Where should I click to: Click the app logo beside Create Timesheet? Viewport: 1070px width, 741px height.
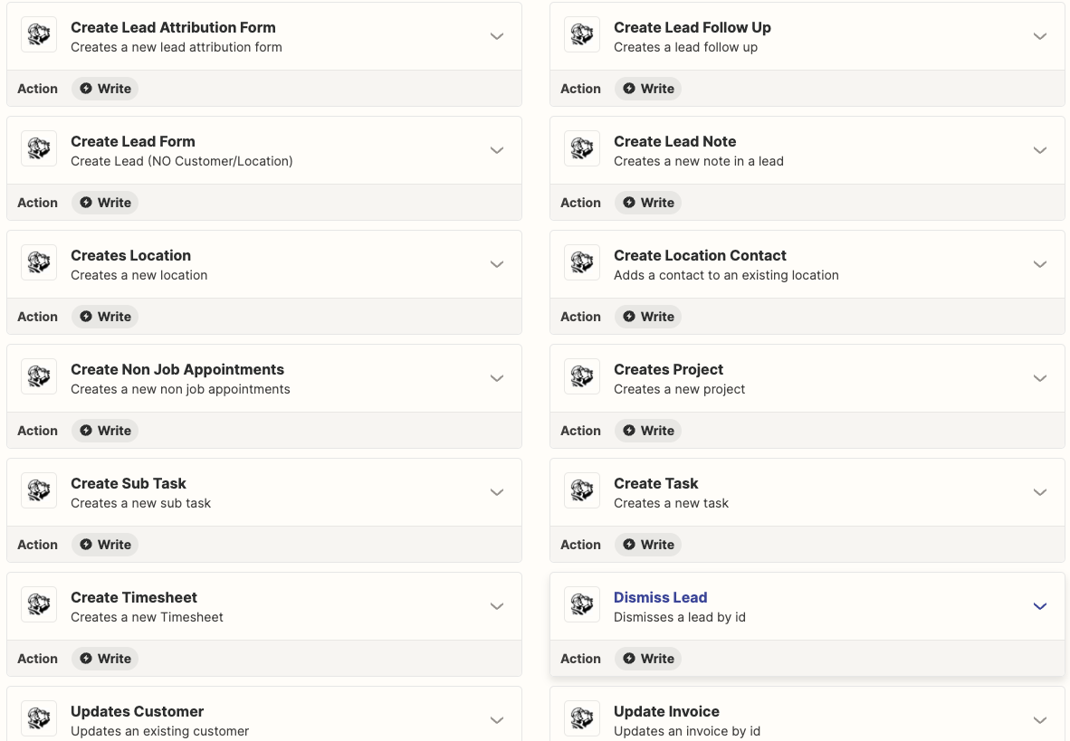[39, 605]
